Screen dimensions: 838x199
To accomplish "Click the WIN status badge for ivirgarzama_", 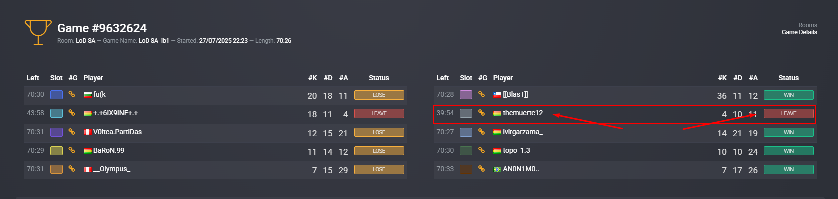I will coord(788,132).
